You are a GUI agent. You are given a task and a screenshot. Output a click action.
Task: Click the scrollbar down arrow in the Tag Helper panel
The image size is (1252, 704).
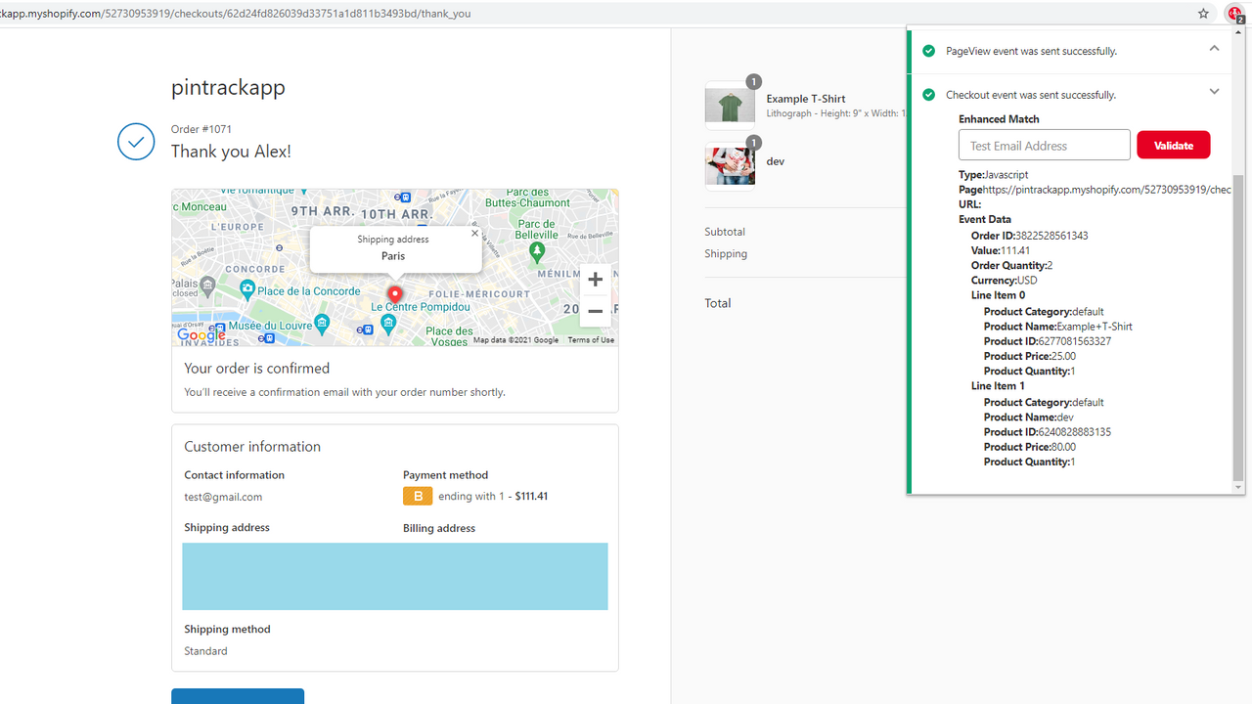[1238, 487]
